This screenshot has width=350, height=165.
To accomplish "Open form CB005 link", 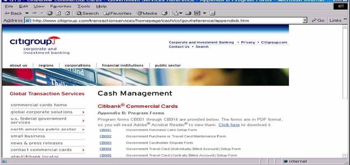I will 105,156.
